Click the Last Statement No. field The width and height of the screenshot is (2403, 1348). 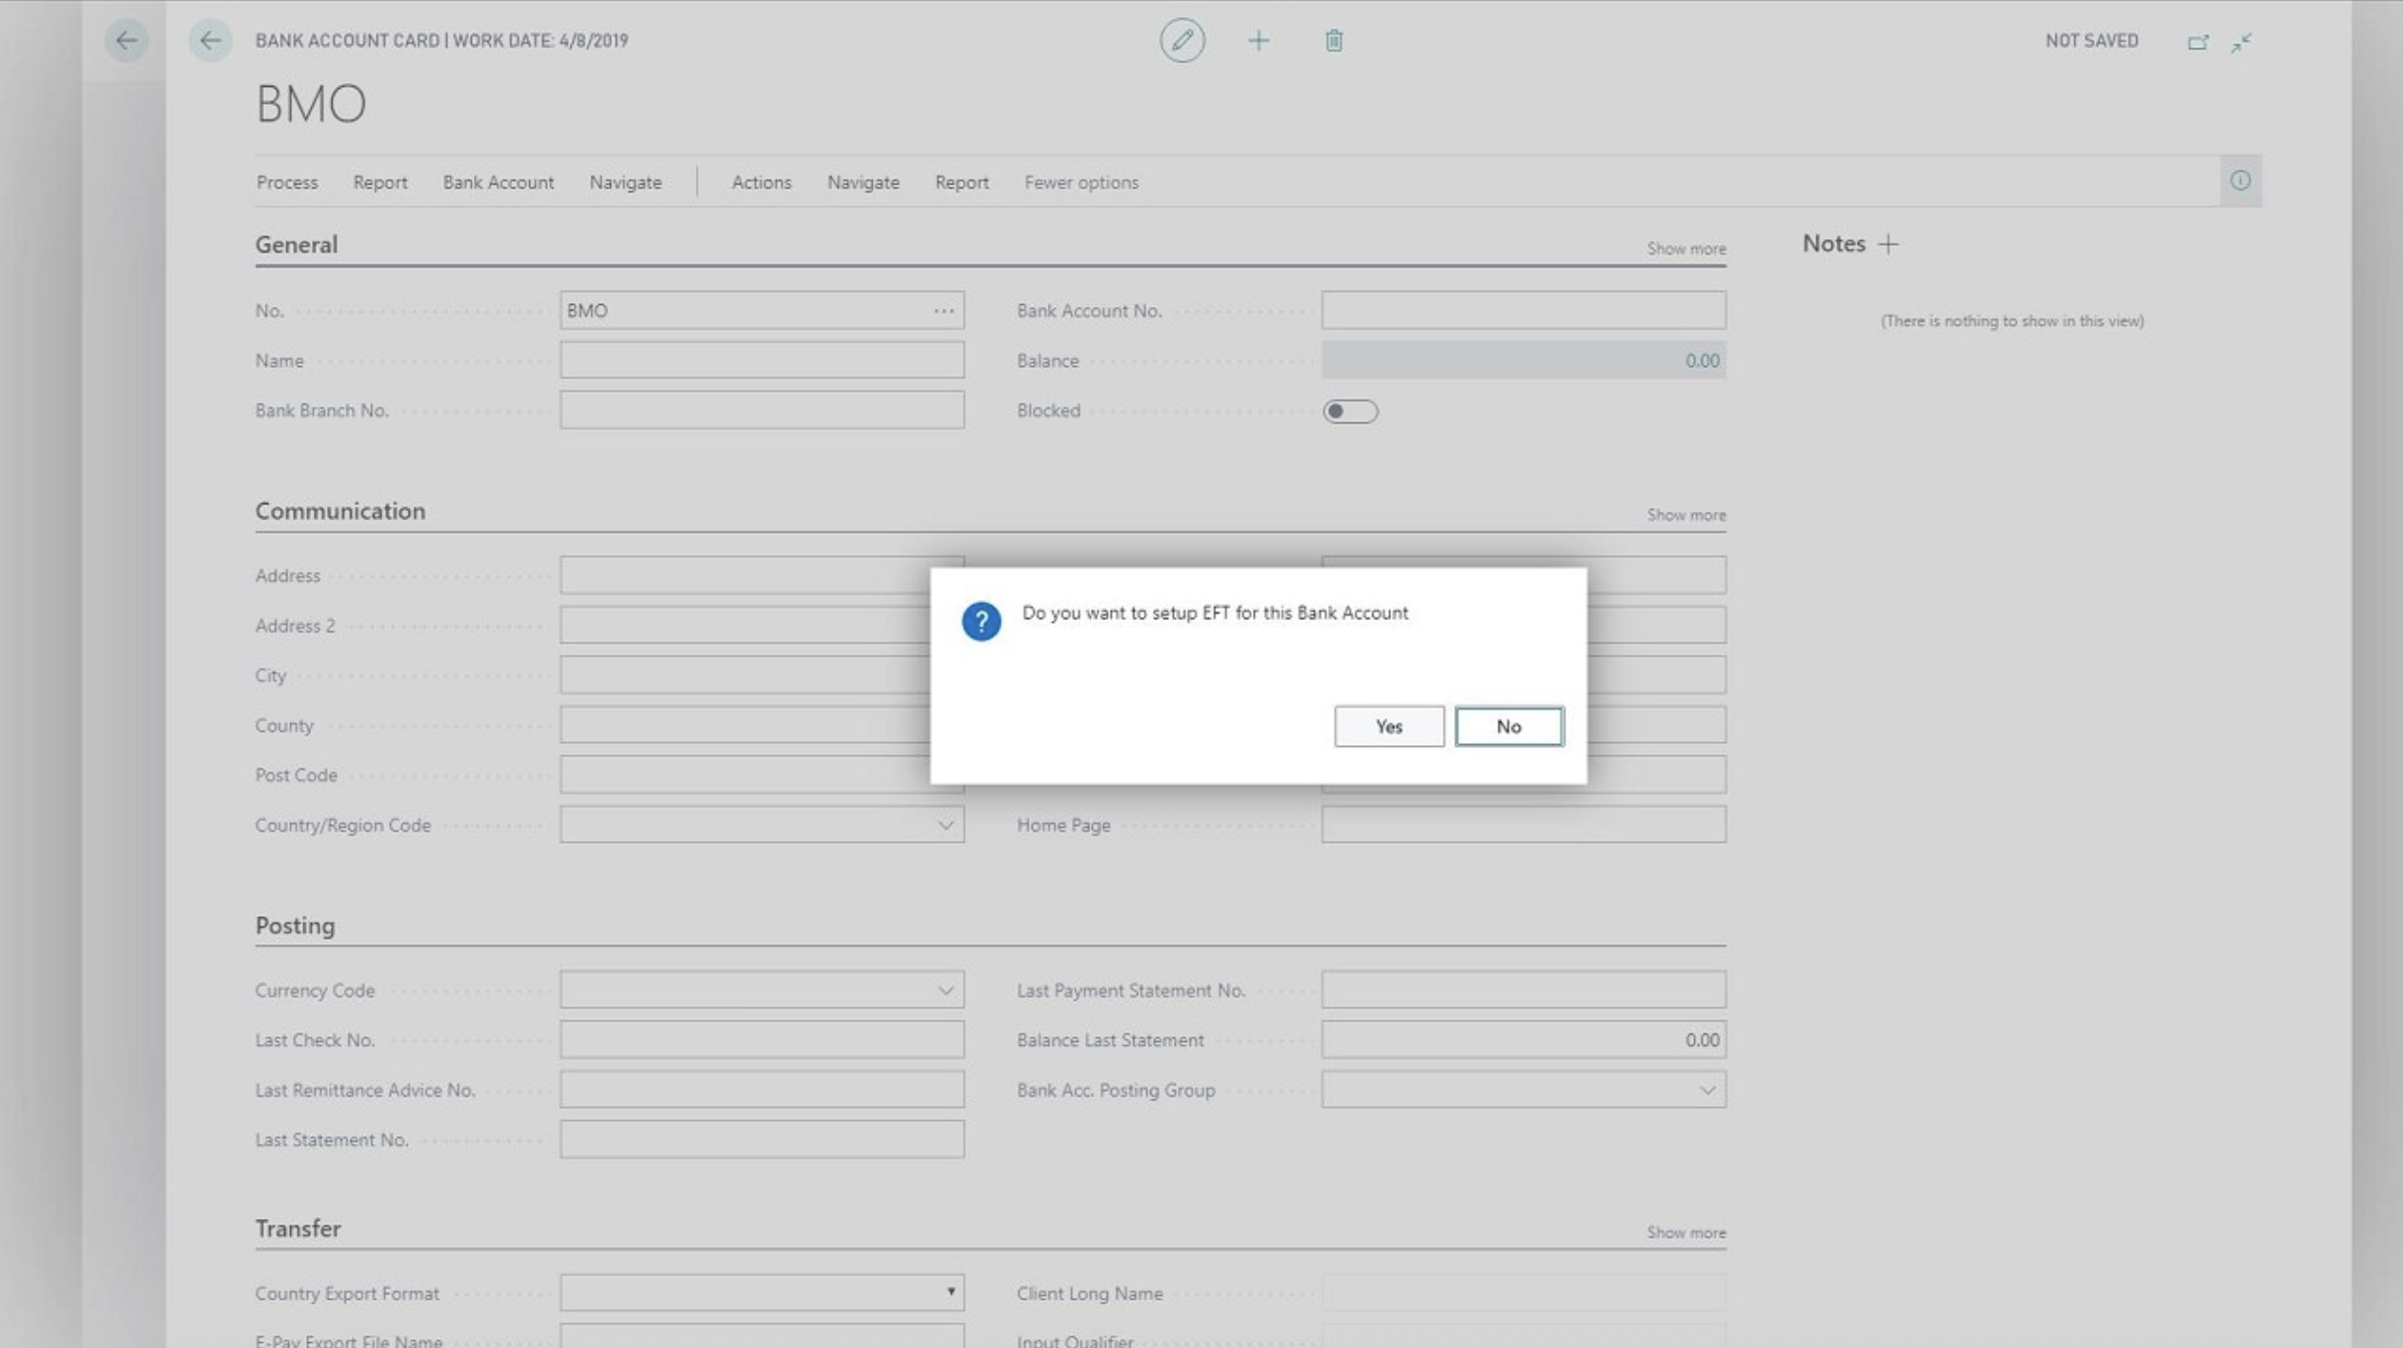[x=762, y=1140]
